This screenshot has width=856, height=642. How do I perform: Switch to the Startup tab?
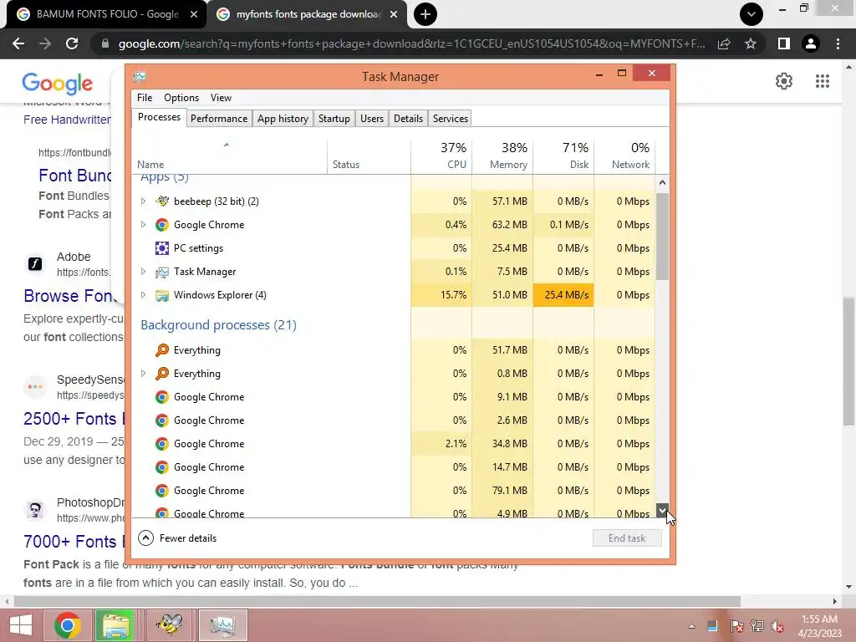coord(334,119)
